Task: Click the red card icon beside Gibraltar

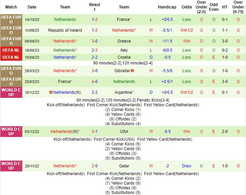Action: [133, 71]
